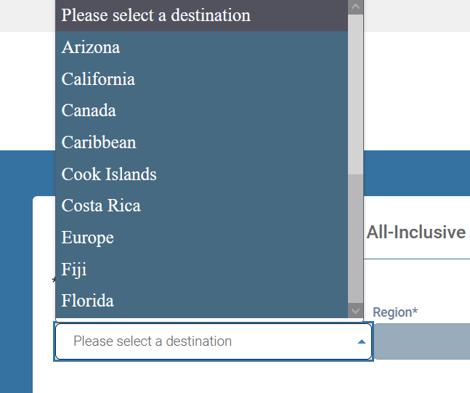Click the white form panel below destination field

tap(218, 376)
